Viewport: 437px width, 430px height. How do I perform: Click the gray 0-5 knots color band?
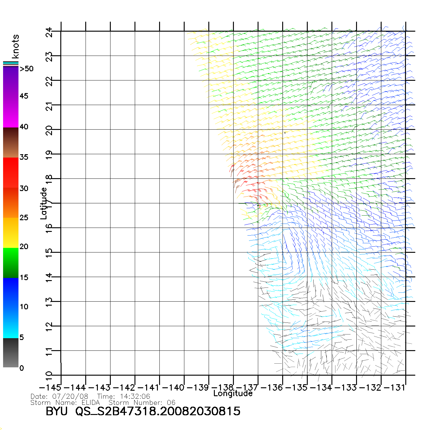coord(11,353)
